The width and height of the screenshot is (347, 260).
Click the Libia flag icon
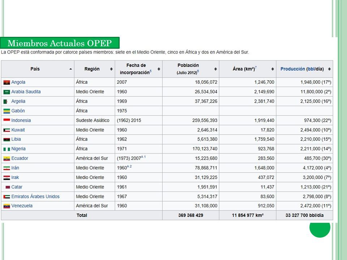coord(7,139)
